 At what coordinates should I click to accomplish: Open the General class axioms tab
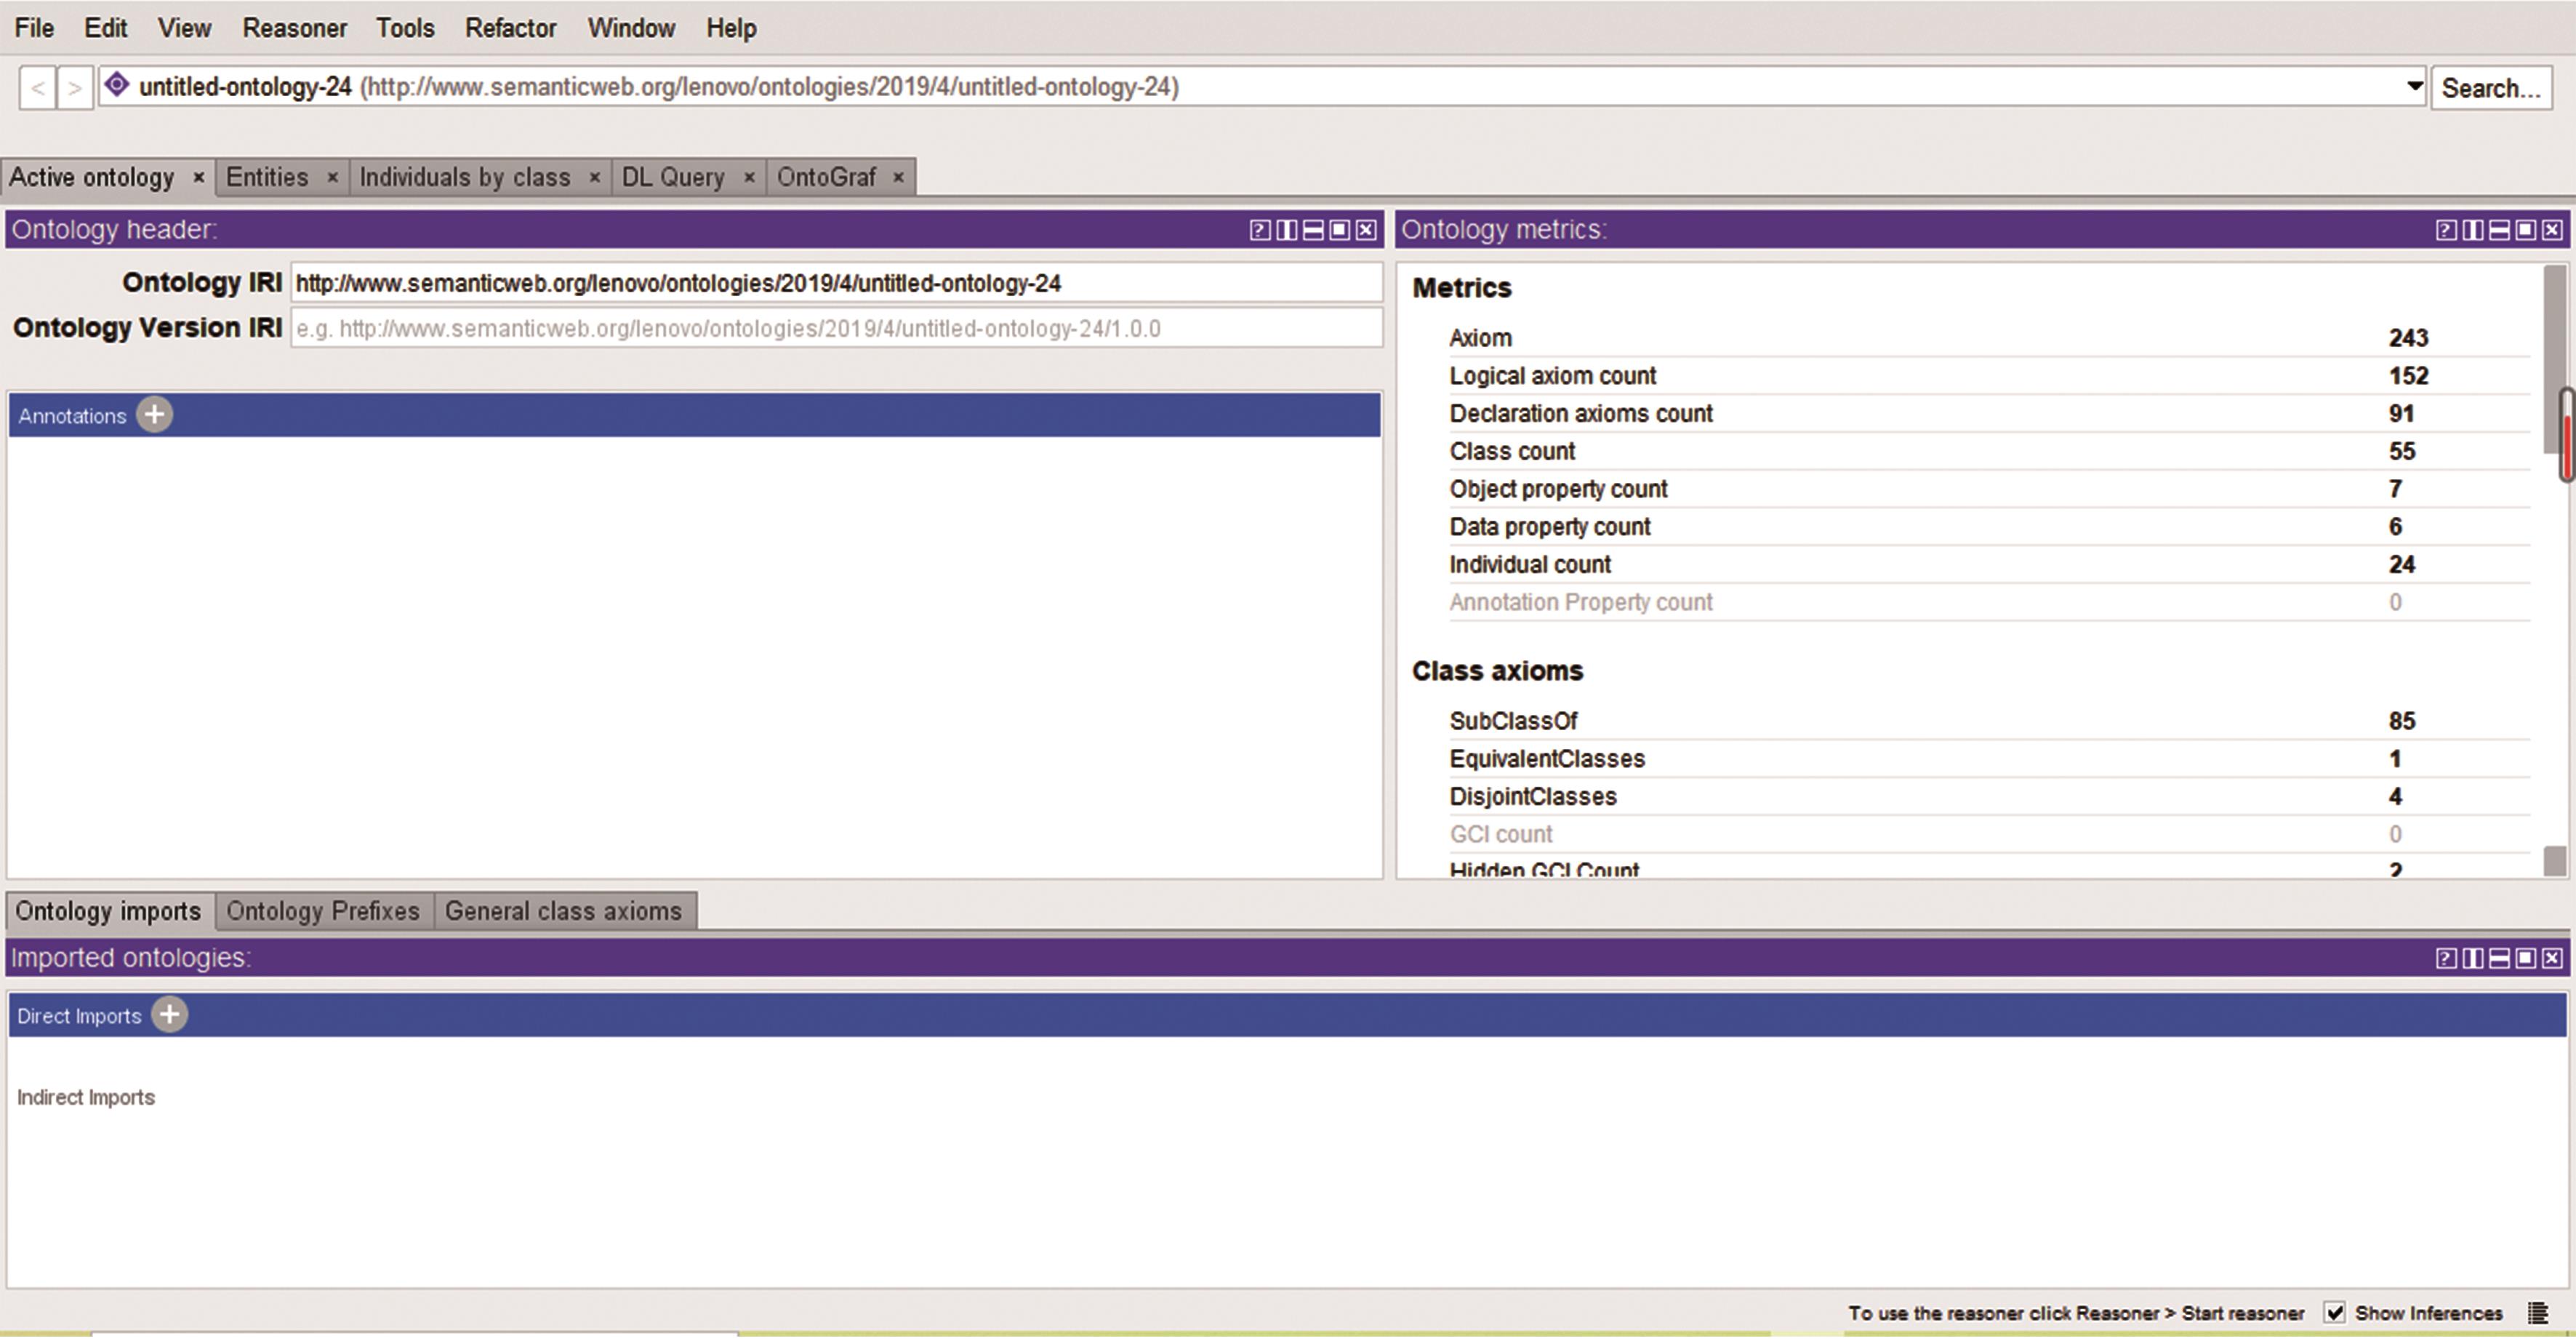(x=563, y=911)
